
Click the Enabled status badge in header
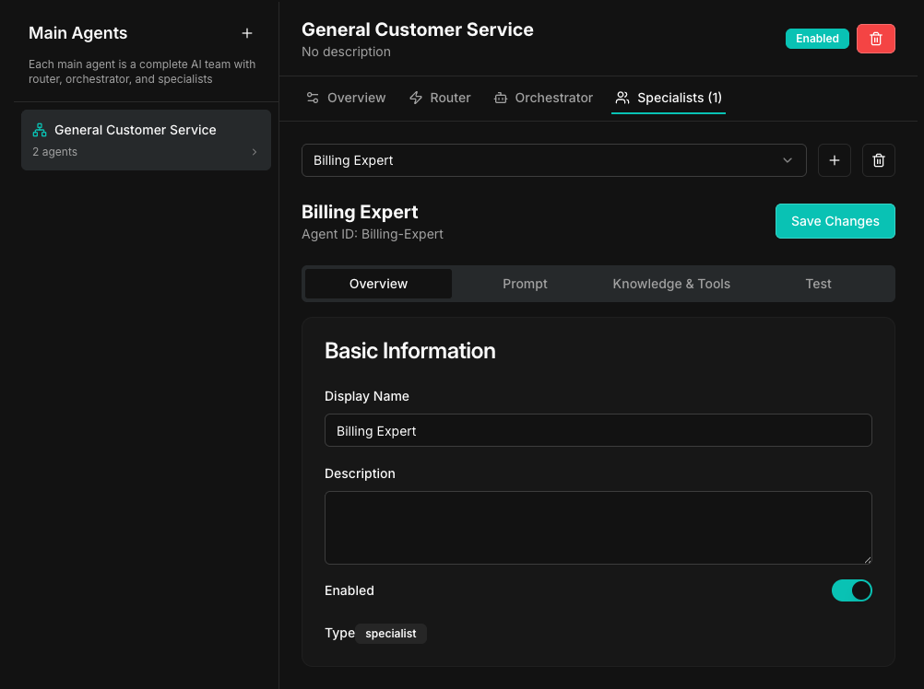[x=817, y=39]
